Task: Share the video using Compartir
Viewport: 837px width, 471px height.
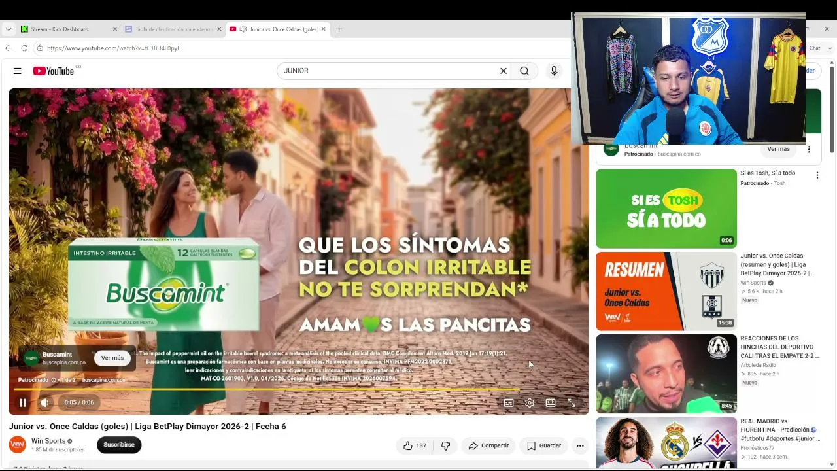Action: click(488, 445)
